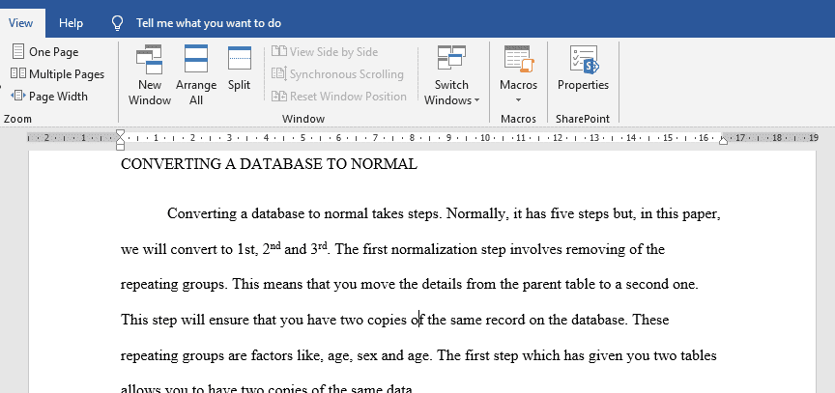Switch to the View ribbon tab
835x393 pixels.
[20, 23]
